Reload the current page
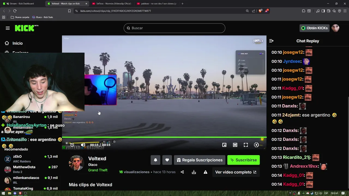The width and height of the screenshot is (349, 196). pyautogui.click(x=15, y=11)
